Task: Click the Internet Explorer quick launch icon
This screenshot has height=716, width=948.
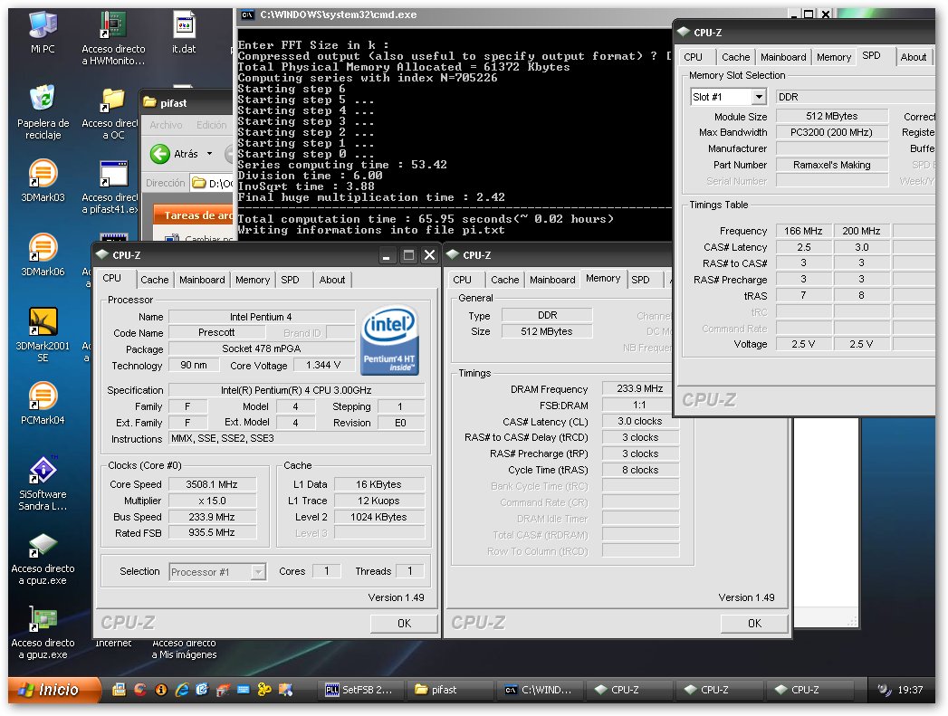Action: tap(181, 690)
